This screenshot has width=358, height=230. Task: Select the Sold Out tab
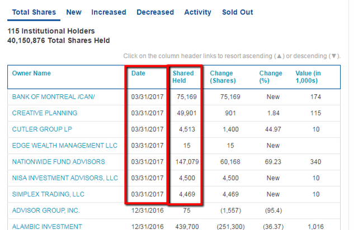(238, 12)
